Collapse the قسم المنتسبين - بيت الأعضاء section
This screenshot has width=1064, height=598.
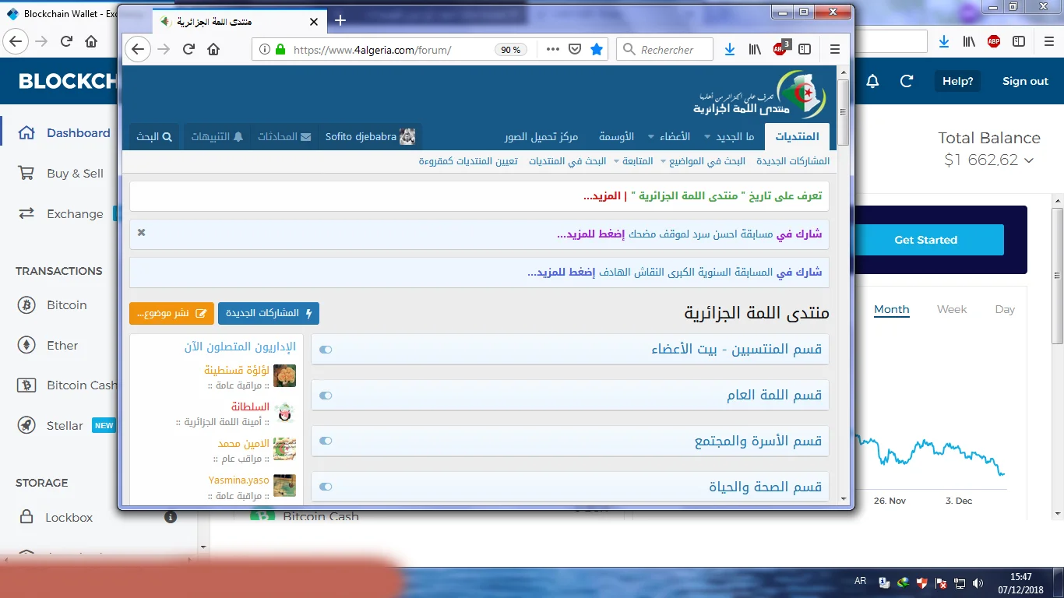pyautogui.click(x=326, y=350)
